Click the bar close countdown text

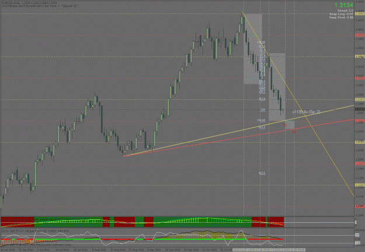click(x=39, y=6)
